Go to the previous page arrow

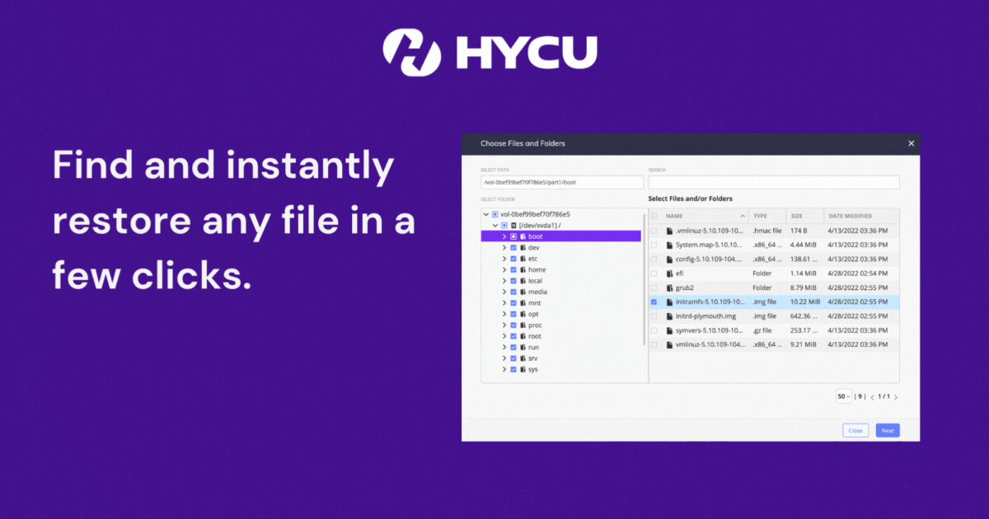point(872,397)
